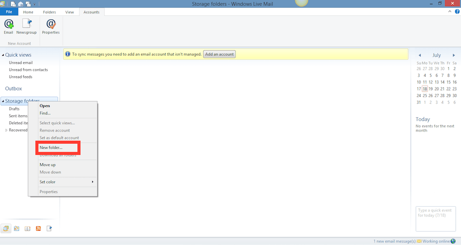The image size is (461, 245).
Task: Switch to the View tab
Action: point(70,12)
